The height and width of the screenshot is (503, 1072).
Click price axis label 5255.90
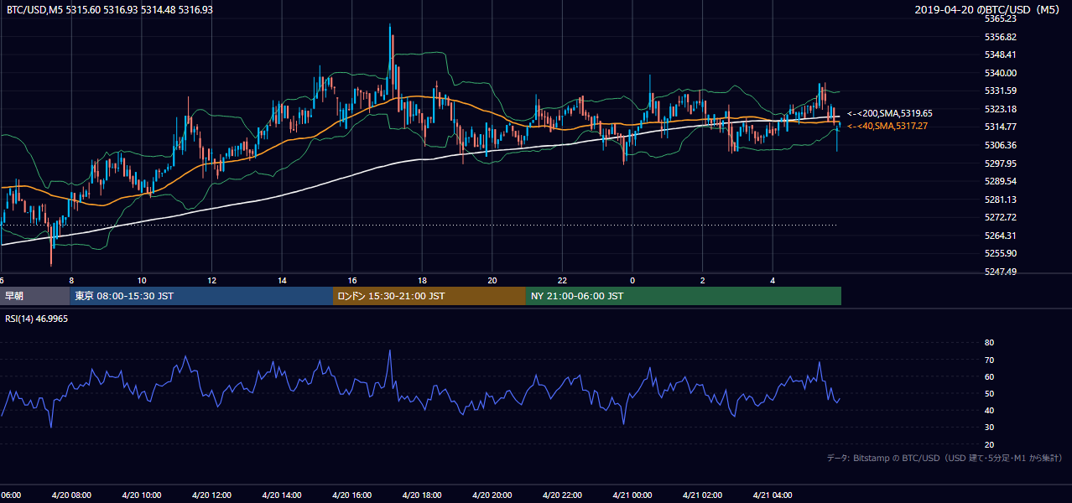1001,253
